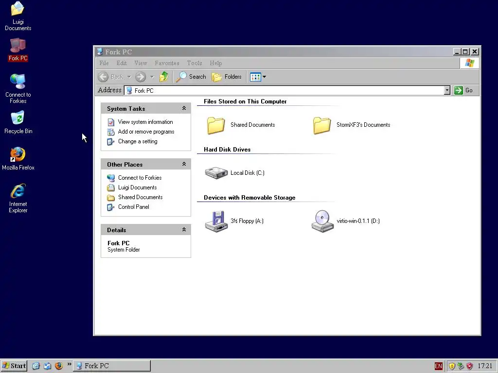Collapse the Other Places panel
Viewport: 498px width, 373px height.
pos(184,164)
